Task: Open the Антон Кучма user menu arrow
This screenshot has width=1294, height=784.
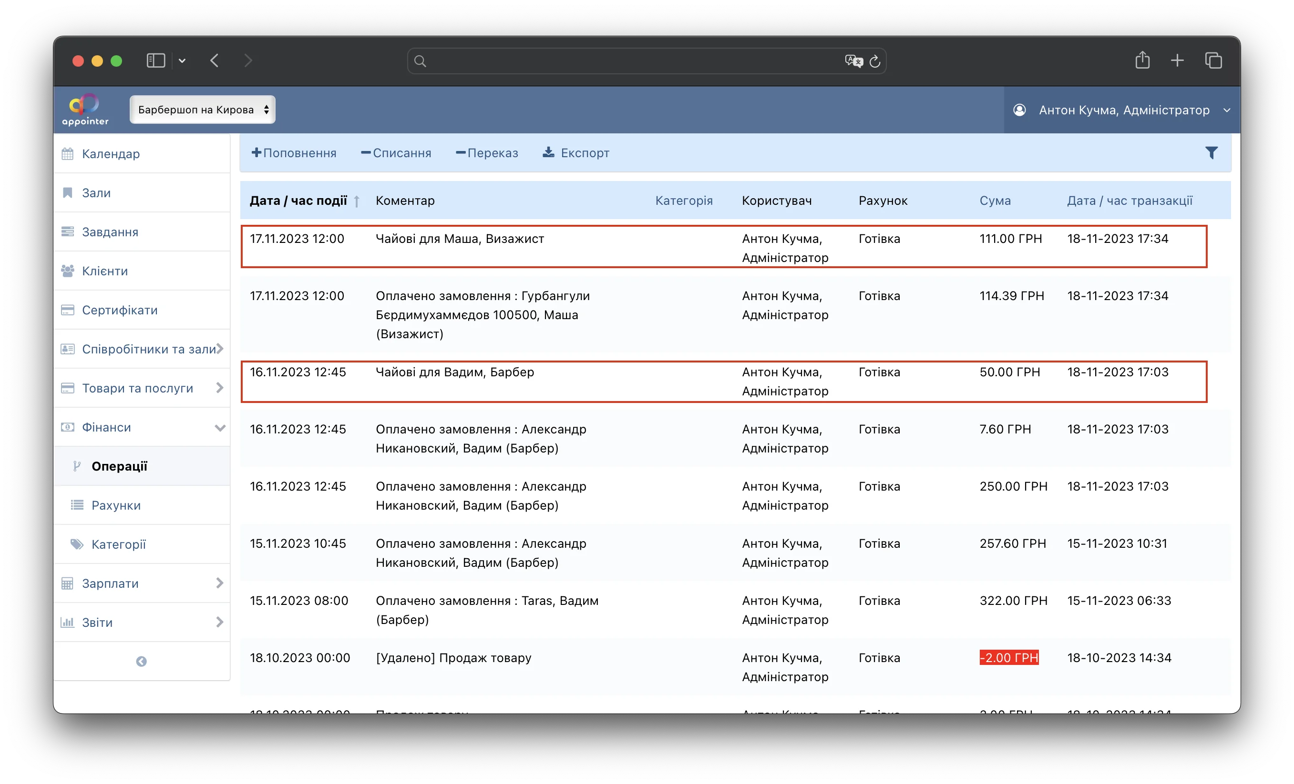Action: tap(1227, 110)
